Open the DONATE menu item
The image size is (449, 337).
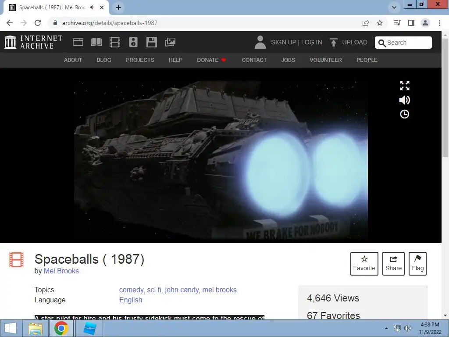pos(212,60)
